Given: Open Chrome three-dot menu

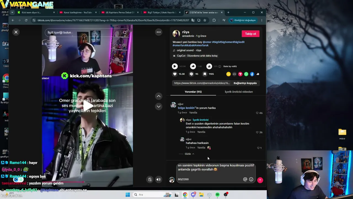Looking at the screenshot, I should (262, 20).
